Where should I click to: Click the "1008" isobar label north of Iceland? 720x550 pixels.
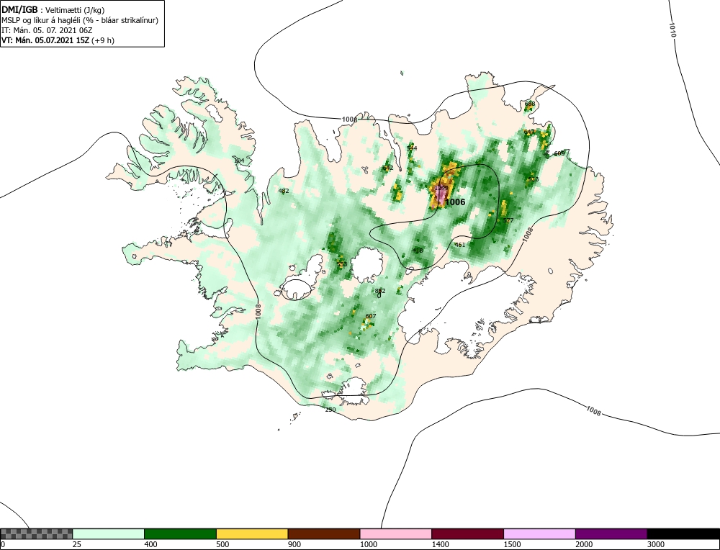(x=349, y=120)
